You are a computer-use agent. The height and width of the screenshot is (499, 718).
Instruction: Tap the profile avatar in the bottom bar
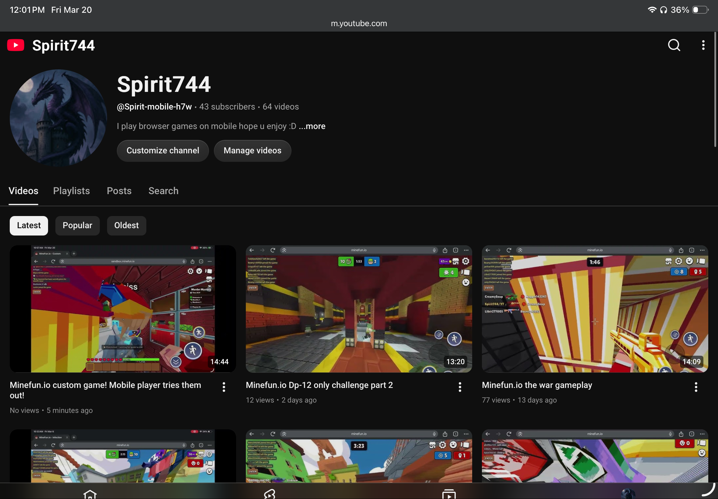pos(628,494)
